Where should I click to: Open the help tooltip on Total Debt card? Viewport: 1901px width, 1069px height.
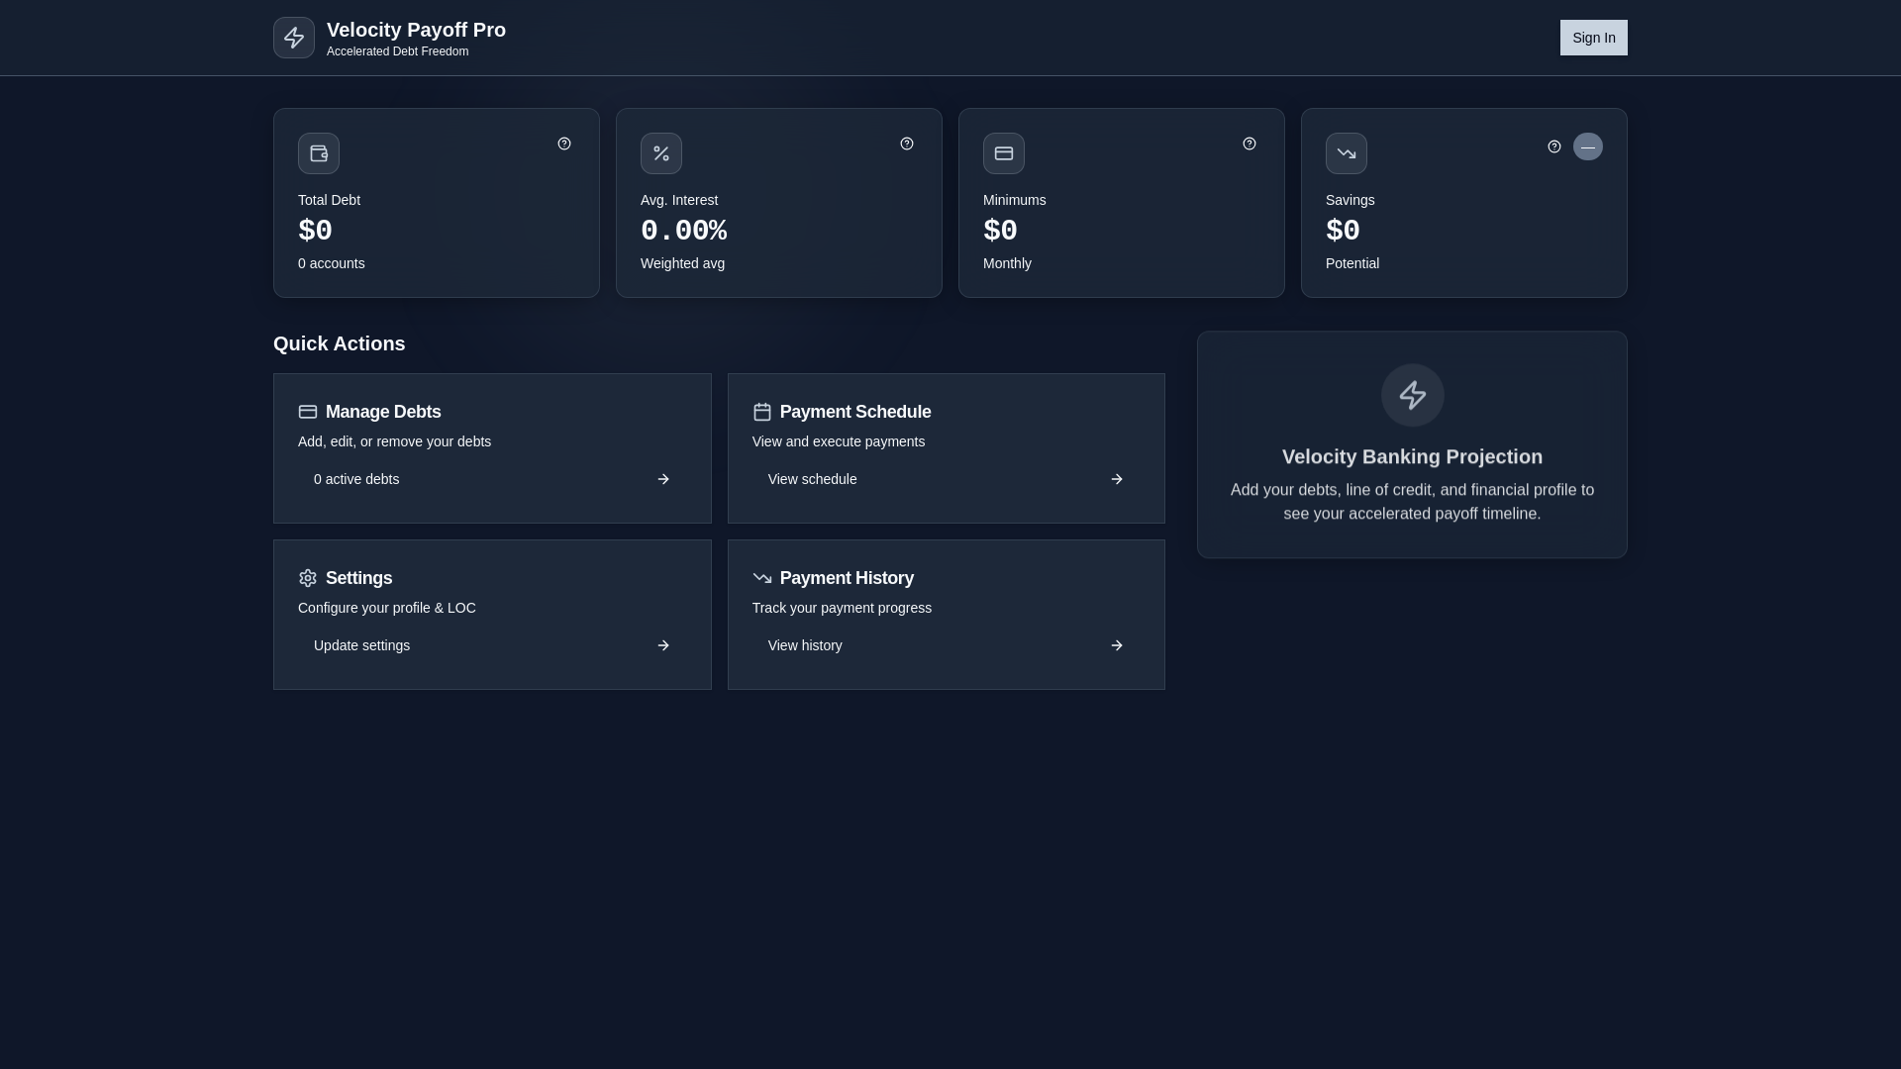coord(564,144)
